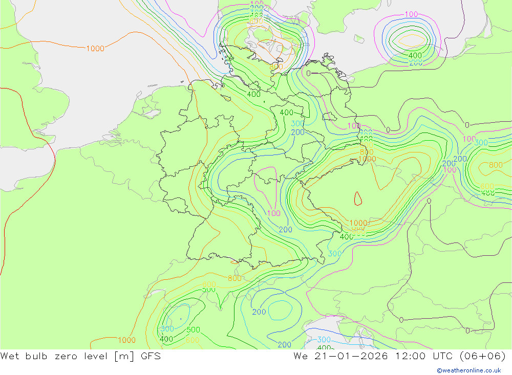Image resolution: width=512 pixels, height=375 pixels.
Task: Click the magenta 100 label above the Baltic low
Action: coord(411,14)
